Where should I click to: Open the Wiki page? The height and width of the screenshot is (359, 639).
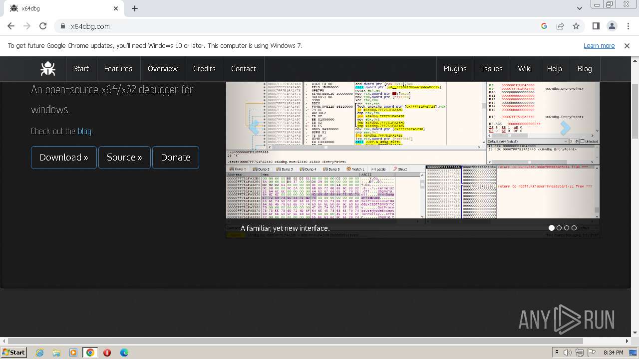[525, 69]
